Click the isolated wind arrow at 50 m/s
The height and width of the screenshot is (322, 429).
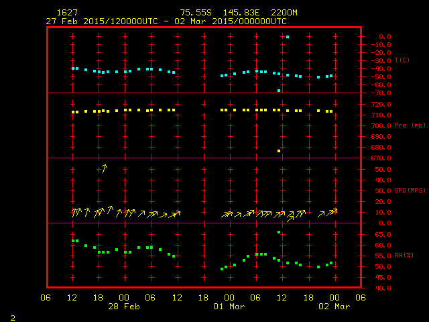(x=103, y=168)
